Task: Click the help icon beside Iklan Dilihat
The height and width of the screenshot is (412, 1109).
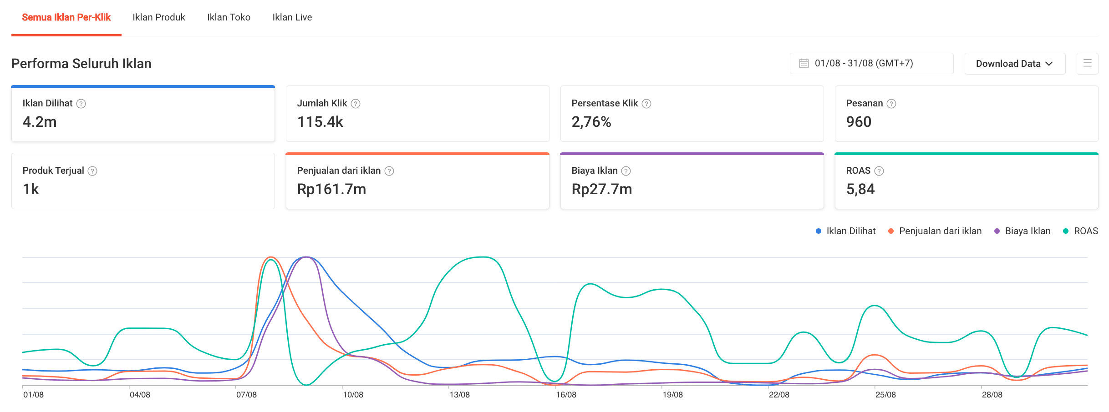Action: coord(81,104)
